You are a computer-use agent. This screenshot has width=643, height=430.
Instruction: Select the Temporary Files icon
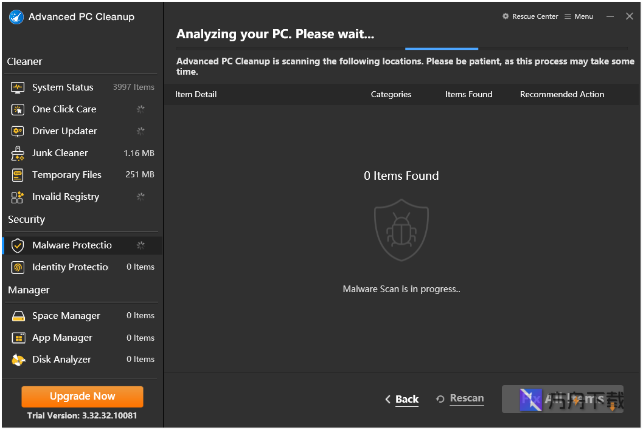(x=18, y=175)
